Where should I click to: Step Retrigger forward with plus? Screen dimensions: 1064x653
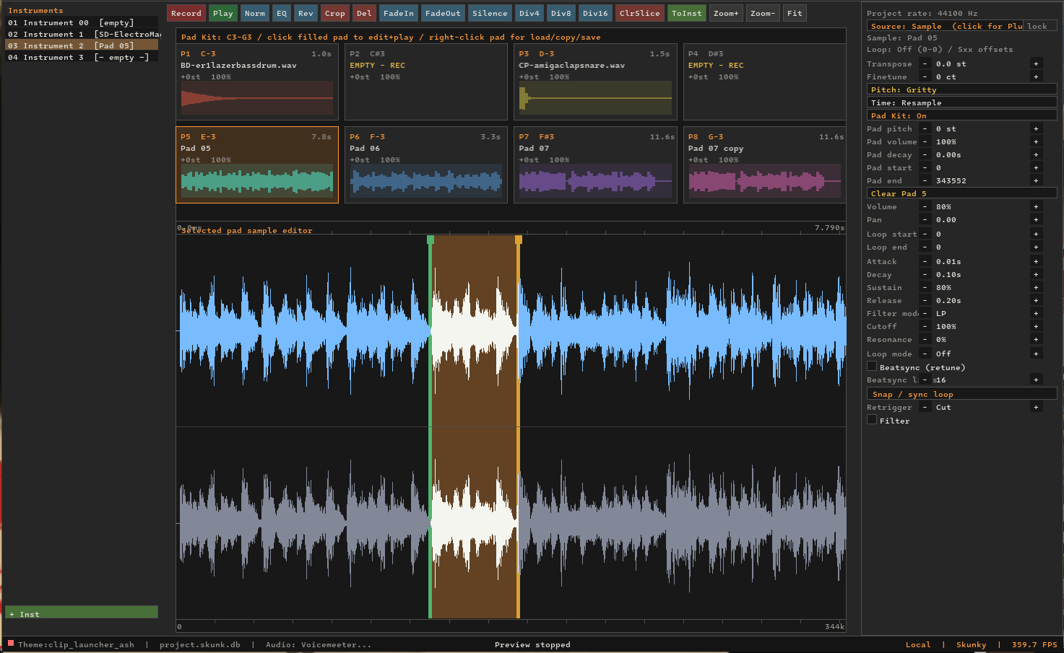1036,407
